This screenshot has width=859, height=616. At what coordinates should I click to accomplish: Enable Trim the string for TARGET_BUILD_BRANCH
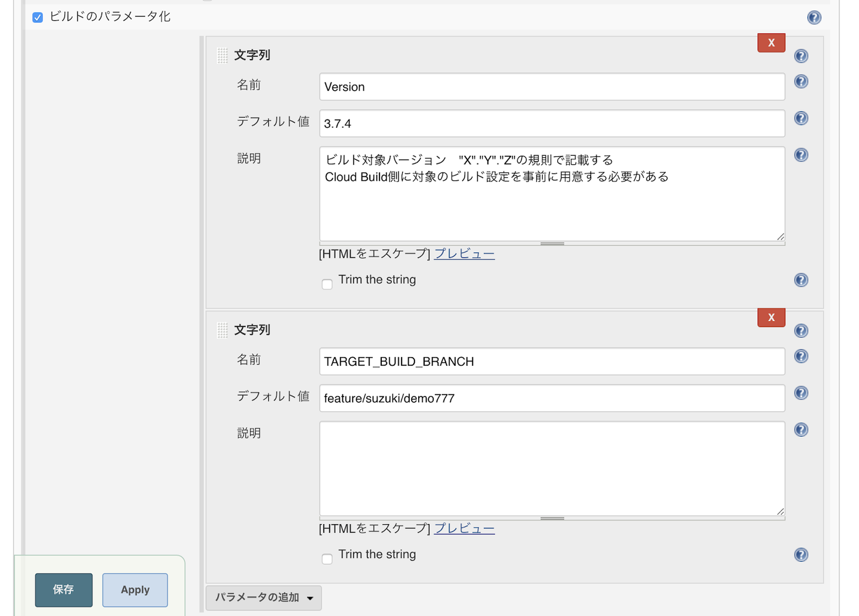click(327, 559)
